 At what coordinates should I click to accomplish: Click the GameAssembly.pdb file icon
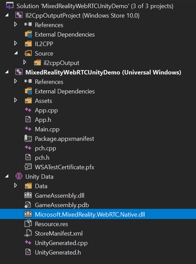pyautogui.click(x=28, y=205)
